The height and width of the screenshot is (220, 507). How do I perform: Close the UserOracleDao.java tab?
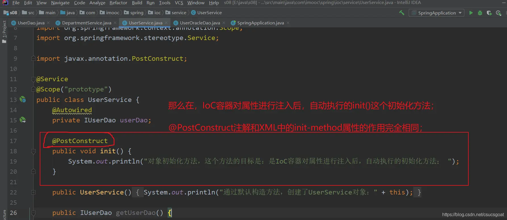coord(224,23)
